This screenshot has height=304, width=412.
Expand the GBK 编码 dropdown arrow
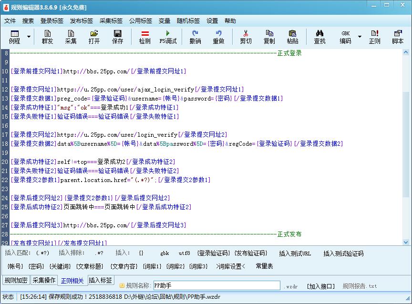click(x=360, y=37)
